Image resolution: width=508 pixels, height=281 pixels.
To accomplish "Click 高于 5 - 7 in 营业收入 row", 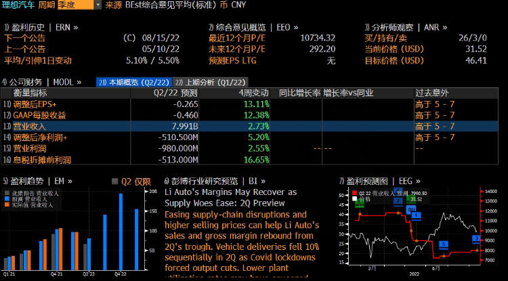I will tap(435, 126).
